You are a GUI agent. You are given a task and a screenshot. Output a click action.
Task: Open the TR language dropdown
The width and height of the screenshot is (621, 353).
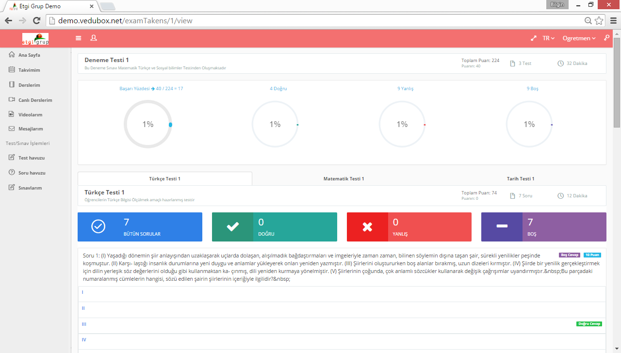point(549,38)
